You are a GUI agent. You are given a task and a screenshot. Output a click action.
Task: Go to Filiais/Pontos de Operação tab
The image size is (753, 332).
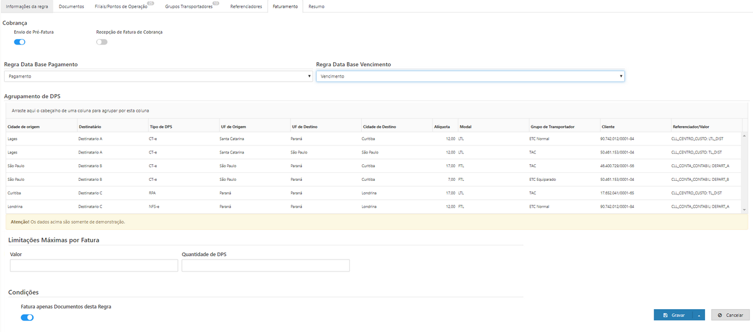click(x=121, y=6)
